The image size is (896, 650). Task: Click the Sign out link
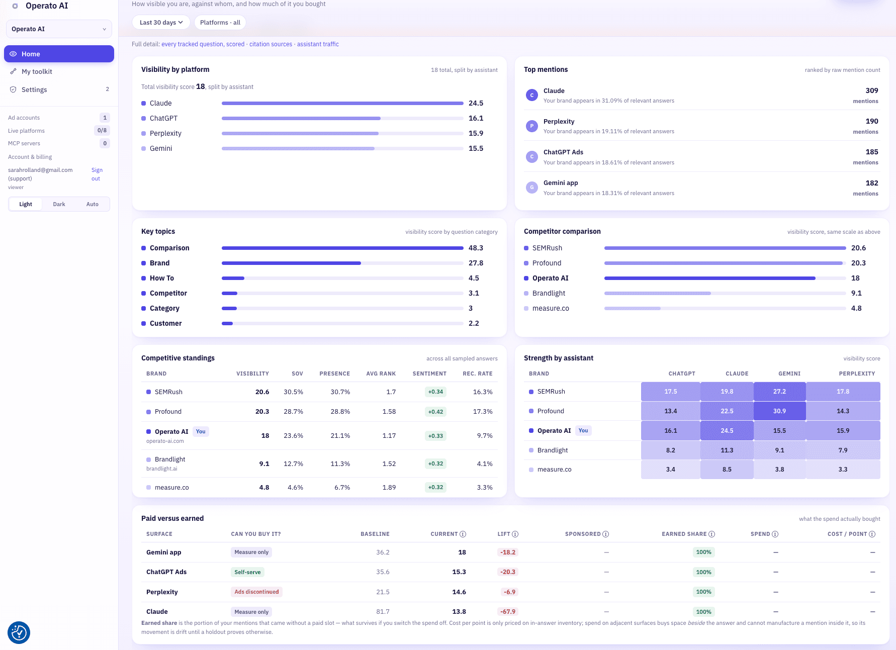(x=97, y=174)
